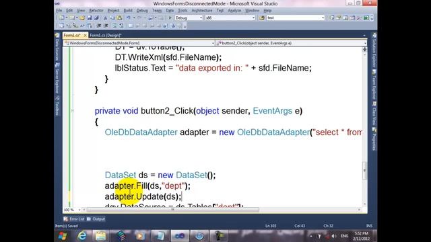Open the active files list dropdown arrow
This screenshot has height=242, width=431.
click(364, 36)
